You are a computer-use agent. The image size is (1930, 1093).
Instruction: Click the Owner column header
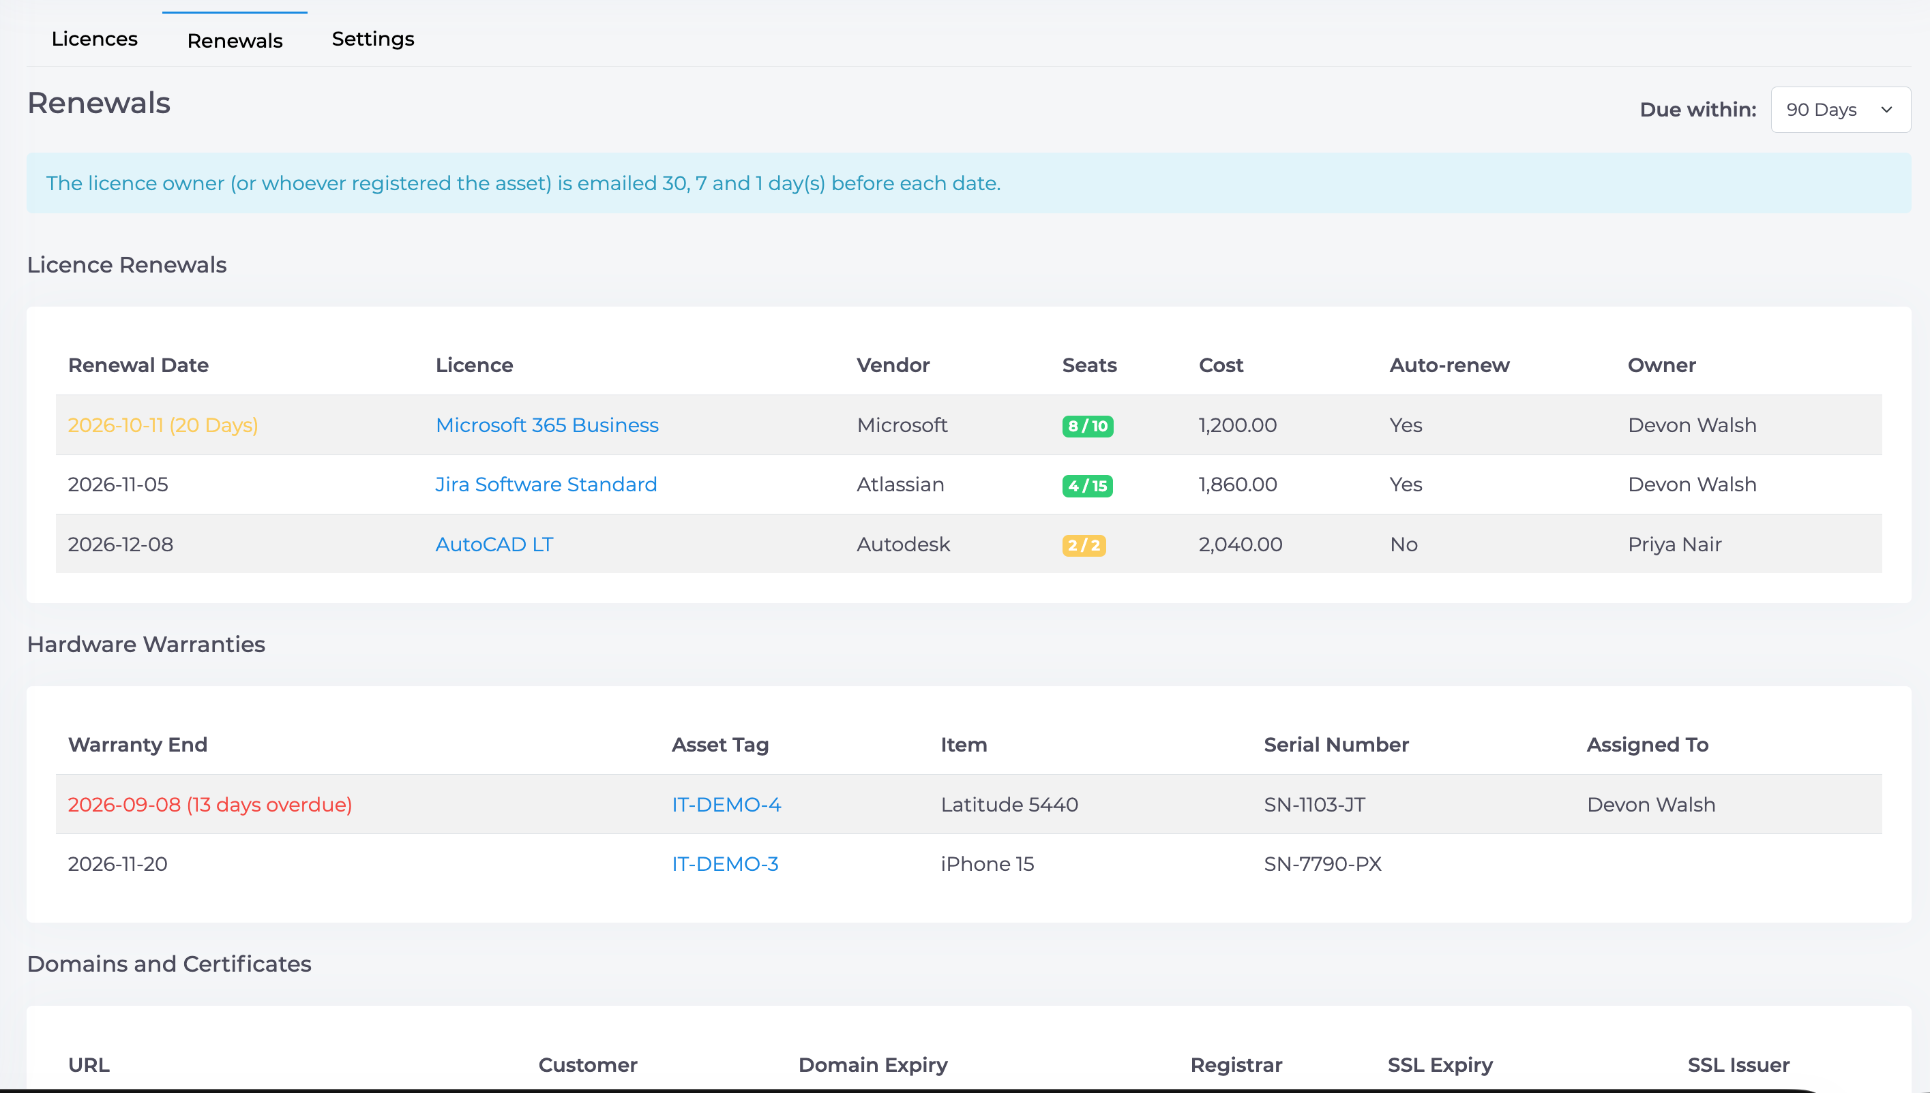1662,365
